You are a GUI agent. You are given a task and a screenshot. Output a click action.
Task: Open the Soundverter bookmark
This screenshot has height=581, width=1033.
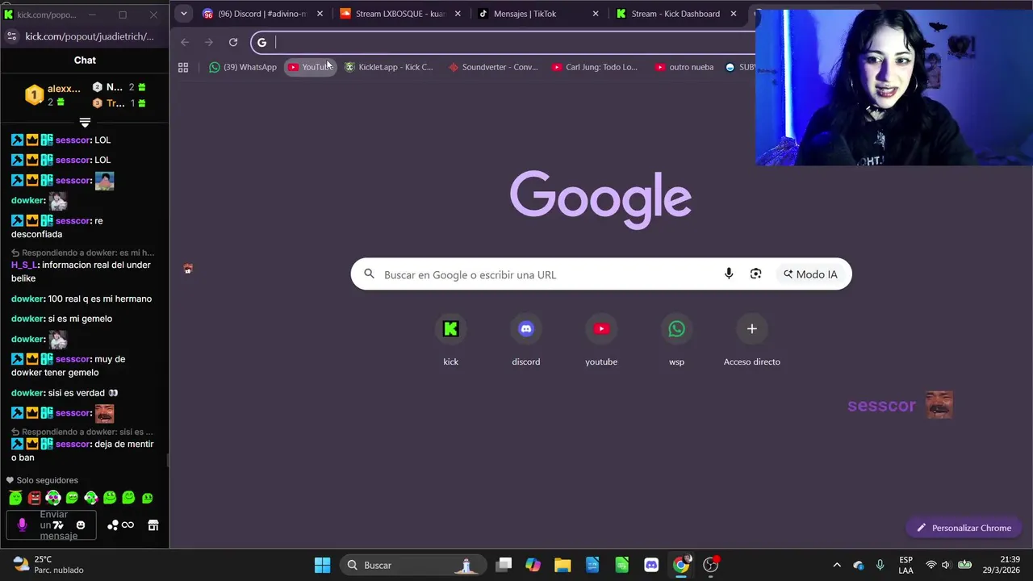(493, 67)
